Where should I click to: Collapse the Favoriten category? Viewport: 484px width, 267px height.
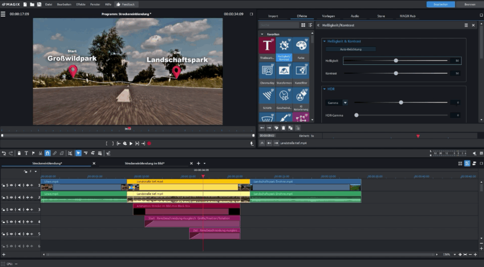pyautogui.click(x=262, y=34)
